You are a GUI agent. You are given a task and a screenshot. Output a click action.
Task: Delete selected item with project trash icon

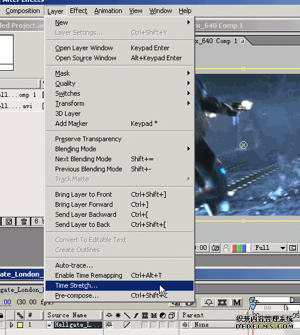(24, 222)
